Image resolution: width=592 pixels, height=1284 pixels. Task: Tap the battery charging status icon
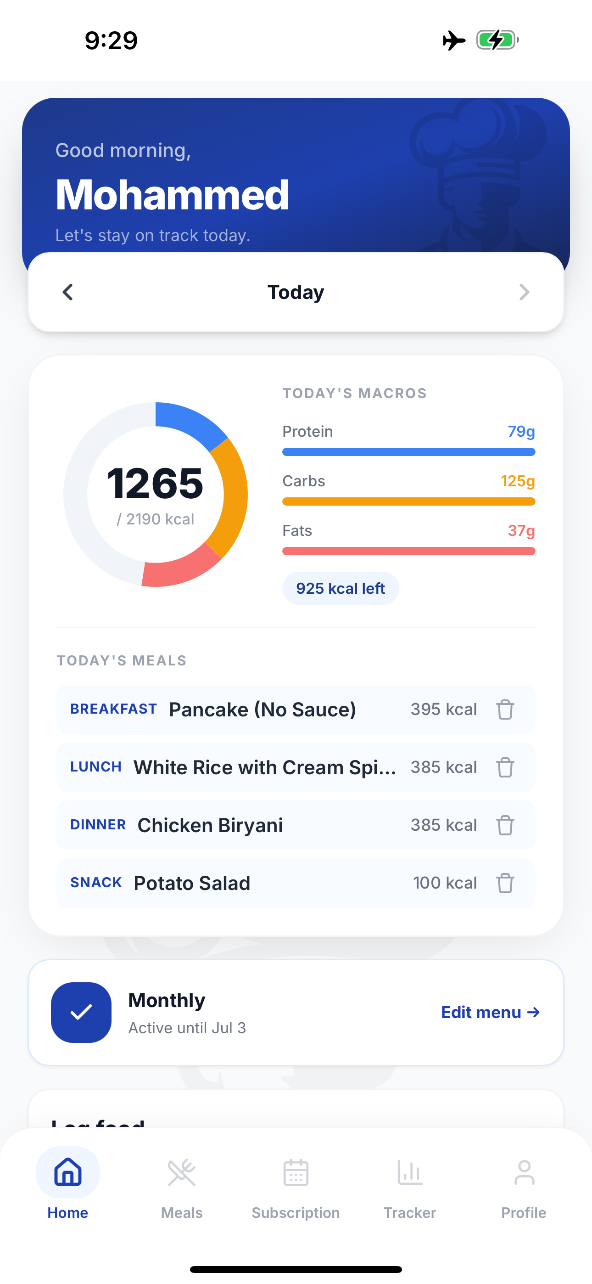pyautogui.click(x=497, y=40)
